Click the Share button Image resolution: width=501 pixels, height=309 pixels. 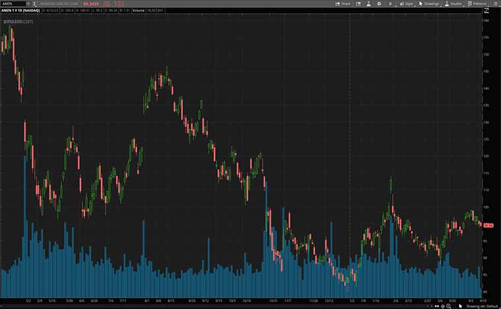(343, 4)
